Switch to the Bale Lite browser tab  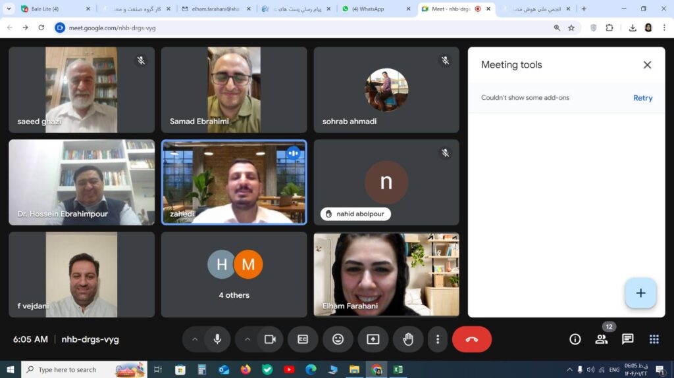(x=46, y=9)
